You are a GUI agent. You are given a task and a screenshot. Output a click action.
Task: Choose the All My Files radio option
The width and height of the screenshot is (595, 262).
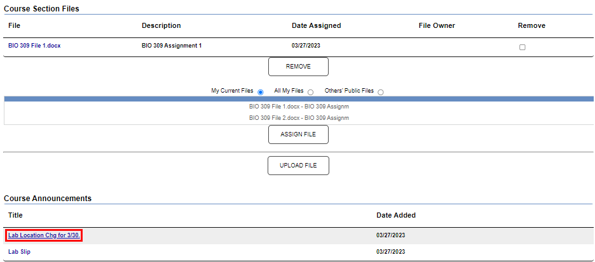pyautogui.click(x=310, y=92)
